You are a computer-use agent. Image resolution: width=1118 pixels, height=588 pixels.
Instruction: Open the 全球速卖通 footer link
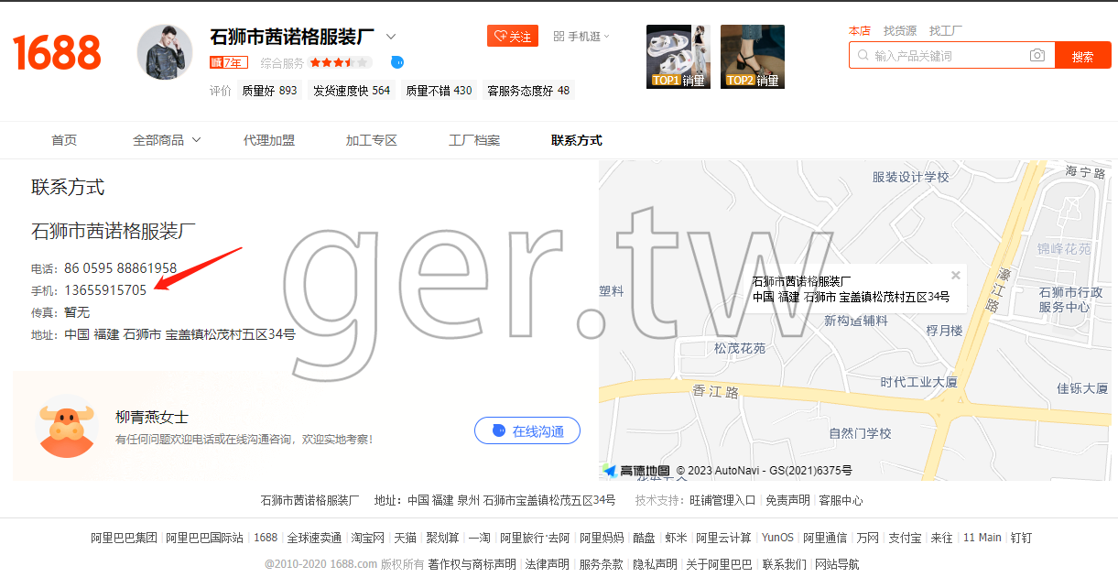(314, 538)
